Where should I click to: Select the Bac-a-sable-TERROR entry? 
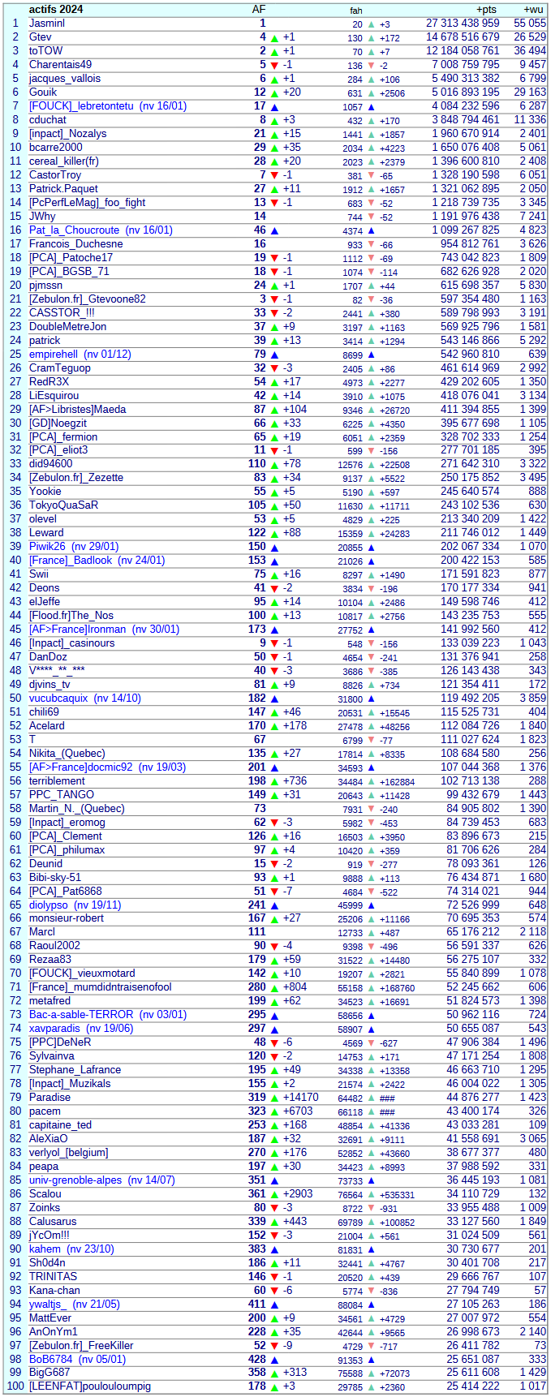tap(81, 1015)
